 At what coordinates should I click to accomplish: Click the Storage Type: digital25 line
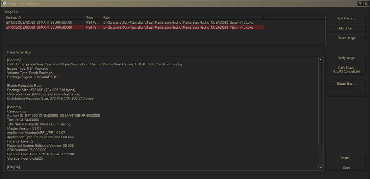pyautogui.click(x=25, y=158)
